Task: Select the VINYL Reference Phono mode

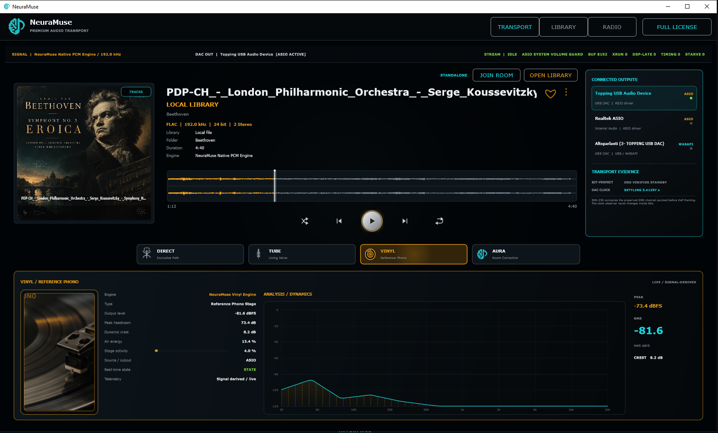Action: pos(414,254)
